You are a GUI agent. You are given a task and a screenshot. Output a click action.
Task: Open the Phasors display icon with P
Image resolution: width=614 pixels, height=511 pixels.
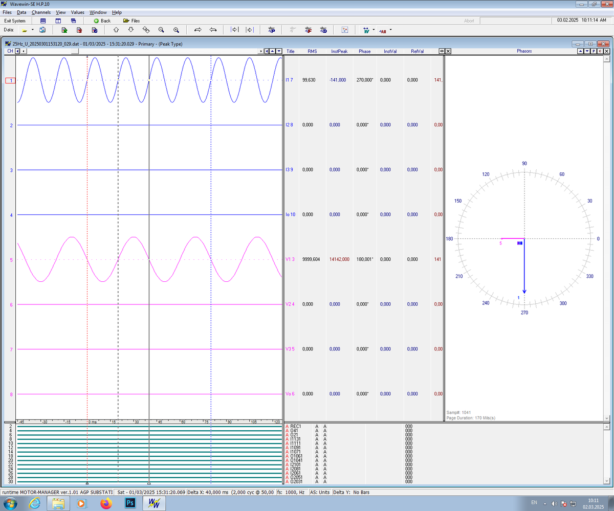(x=272, y=30)
